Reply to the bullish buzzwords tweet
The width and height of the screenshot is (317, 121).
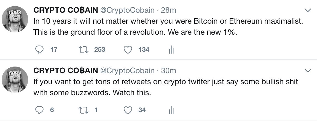coord(40,110)
